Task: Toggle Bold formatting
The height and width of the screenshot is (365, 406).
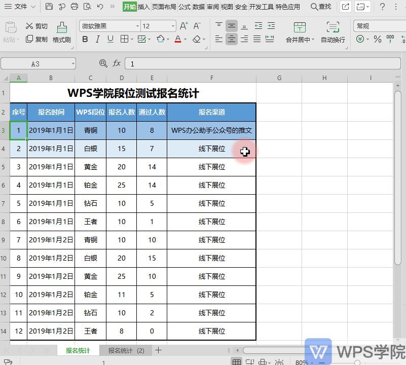Action: [85, 39]
